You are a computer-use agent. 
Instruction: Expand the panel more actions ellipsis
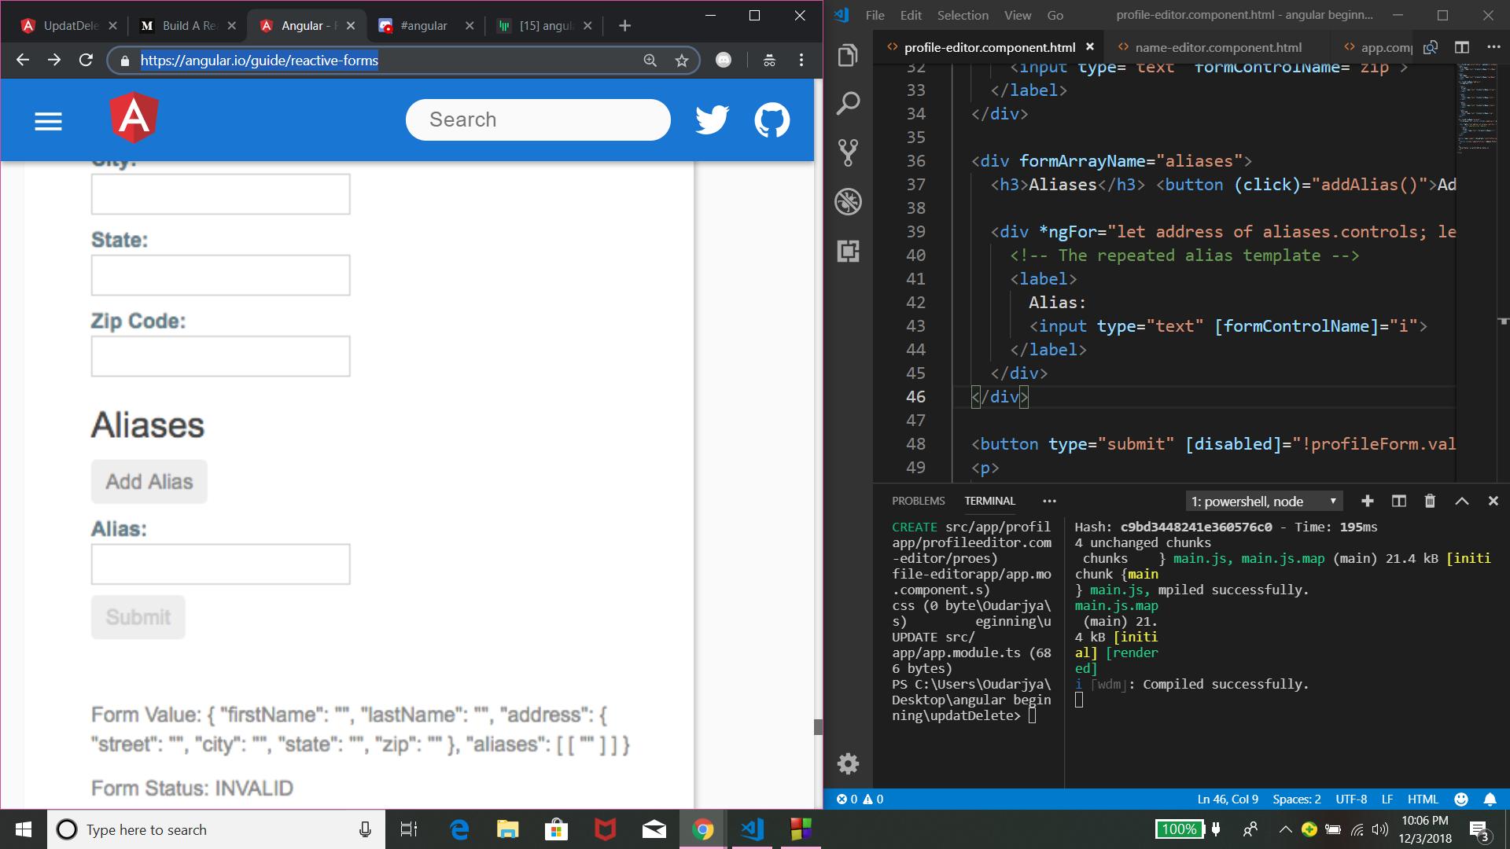[1049, 501]
